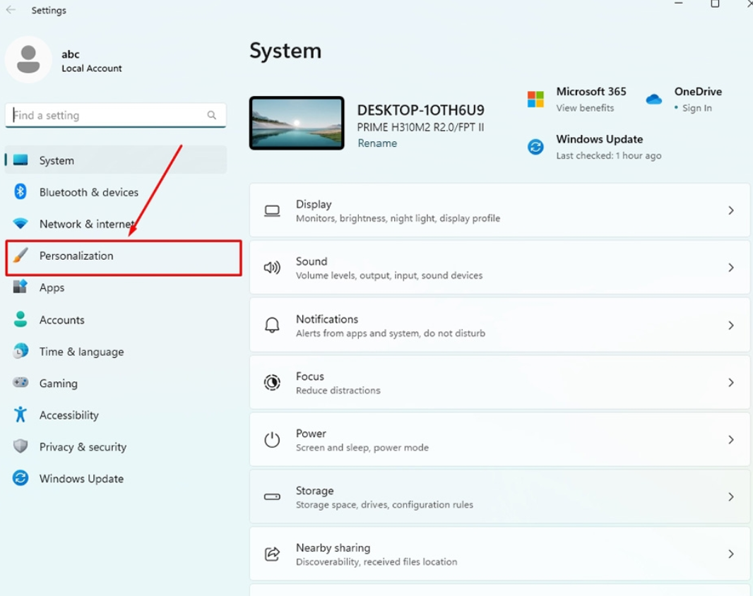Rename the PC using Rename link
Image resolution: width=753 pixels, height=596 pixels.
(377, 143)
